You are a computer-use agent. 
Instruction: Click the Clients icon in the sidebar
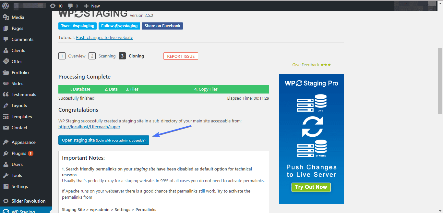[x=6, y=50]
